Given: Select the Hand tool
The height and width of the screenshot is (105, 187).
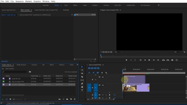Looking at the screenshot, I should [x=82, y=87].
